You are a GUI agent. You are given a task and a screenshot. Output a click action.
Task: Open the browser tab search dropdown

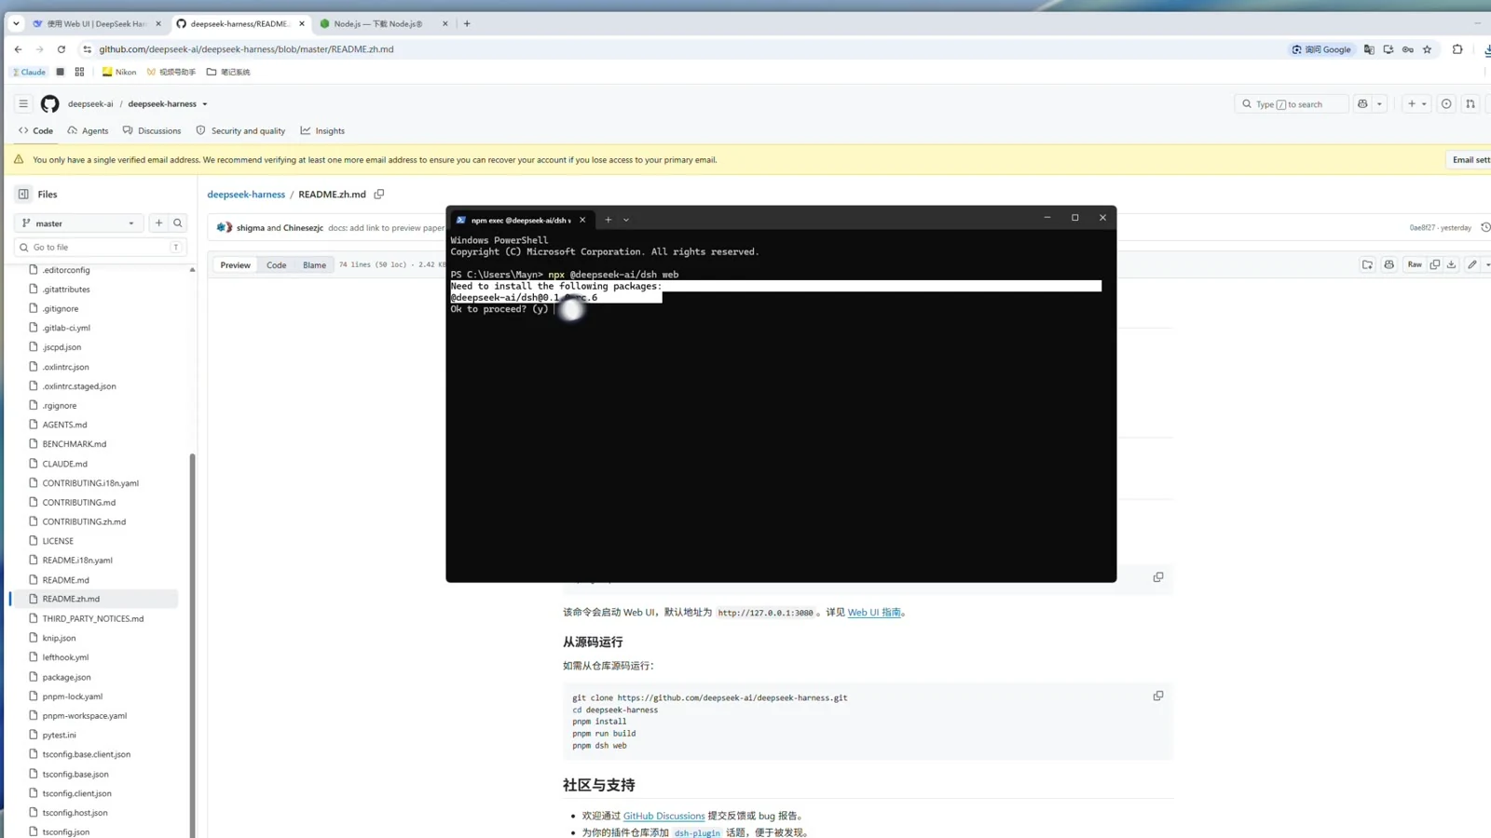click(16, 23)
